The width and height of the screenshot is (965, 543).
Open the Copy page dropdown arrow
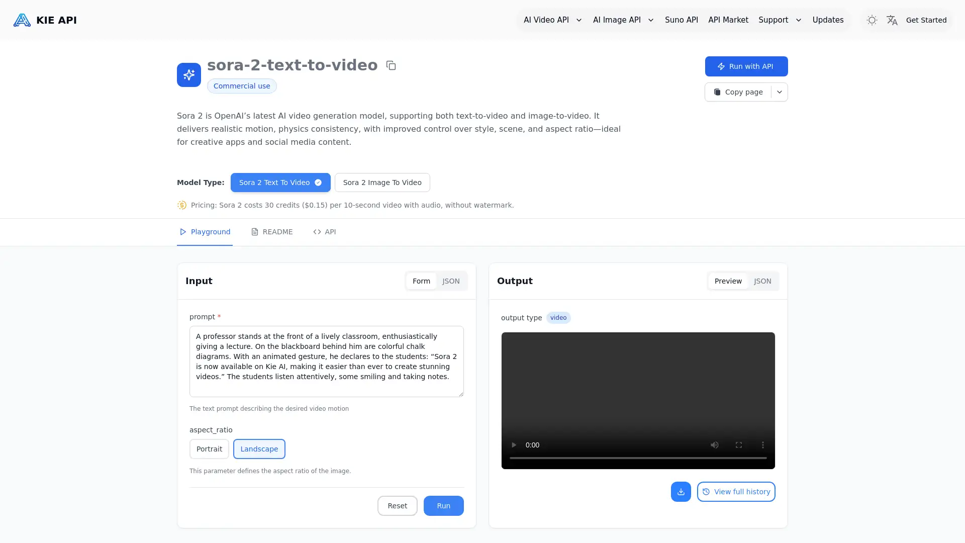point(780,92)
